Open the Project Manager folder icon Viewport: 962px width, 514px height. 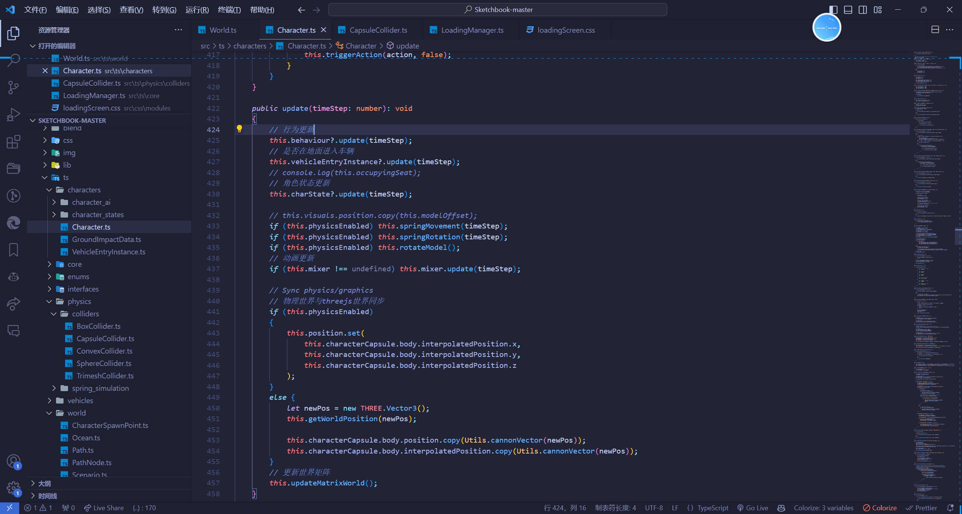14,169
